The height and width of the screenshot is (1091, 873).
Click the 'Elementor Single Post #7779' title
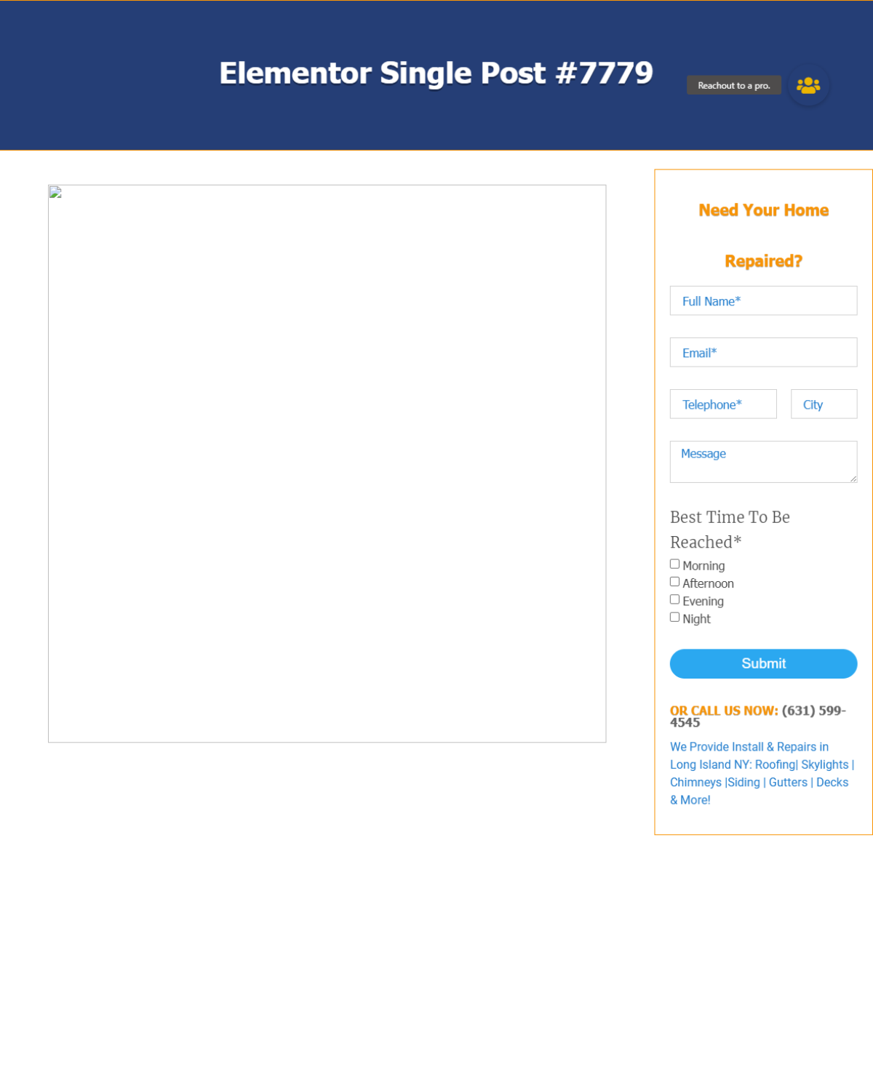(x=436, y=73)
